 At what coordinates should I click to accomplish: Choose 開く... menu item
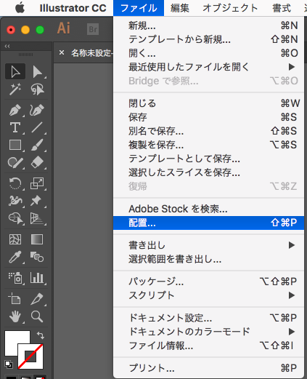pos(208,53)
